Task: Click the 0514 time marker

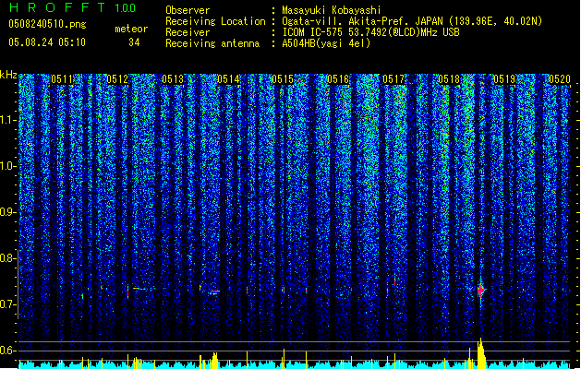Action: tap(228, 79)
